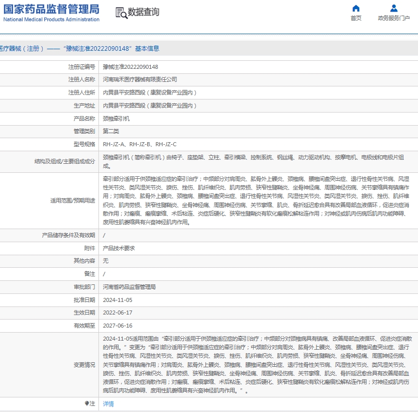This screenshot has height=414, width=418.
Task: Click registrant name 河南瑞禾医疗器械有限责任公司
Action: [x=140, y=79]
